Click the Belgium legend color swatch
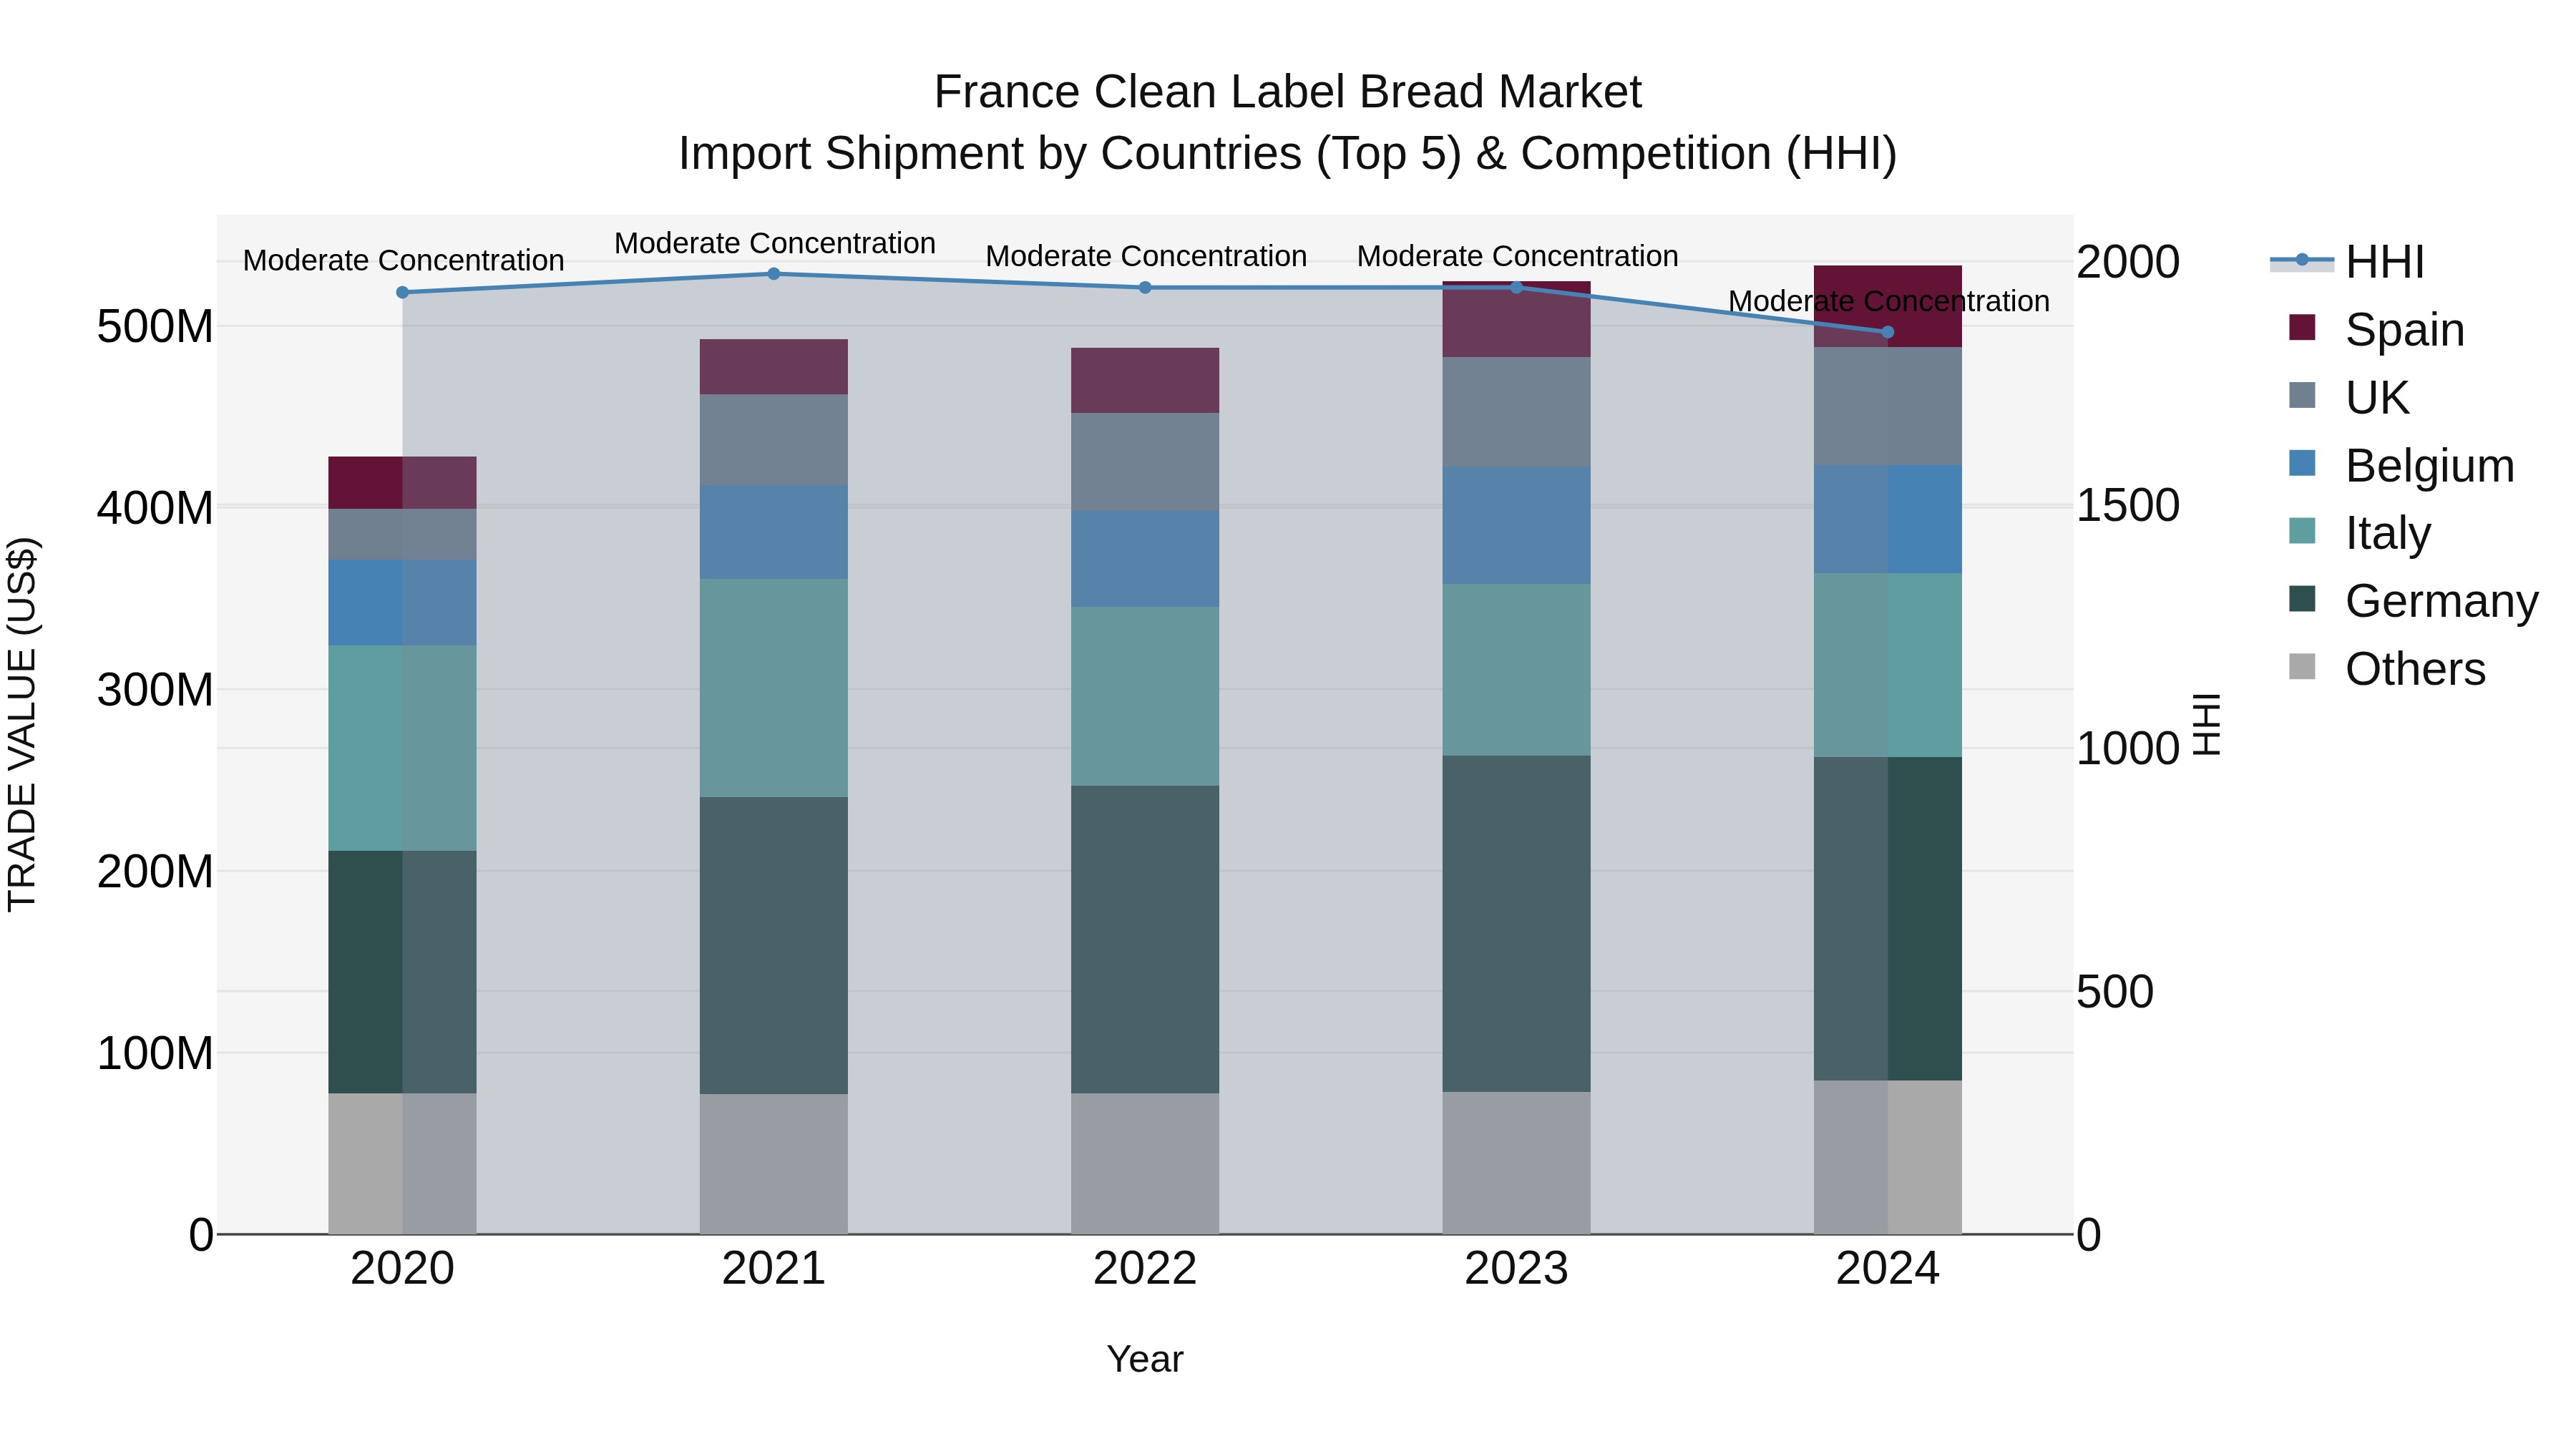The height and width of the screenshot is (1449, 2576). (x=2302, y=463)
